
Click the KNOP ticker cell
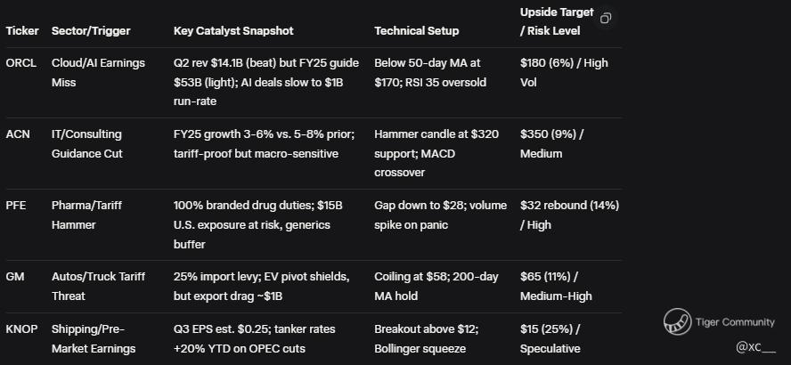tap(22, 329)
